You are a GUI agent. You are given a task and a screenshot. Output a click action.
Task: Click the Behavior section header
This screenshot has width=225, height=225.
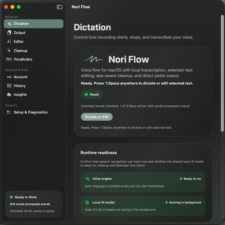click(x=12, y=17)
